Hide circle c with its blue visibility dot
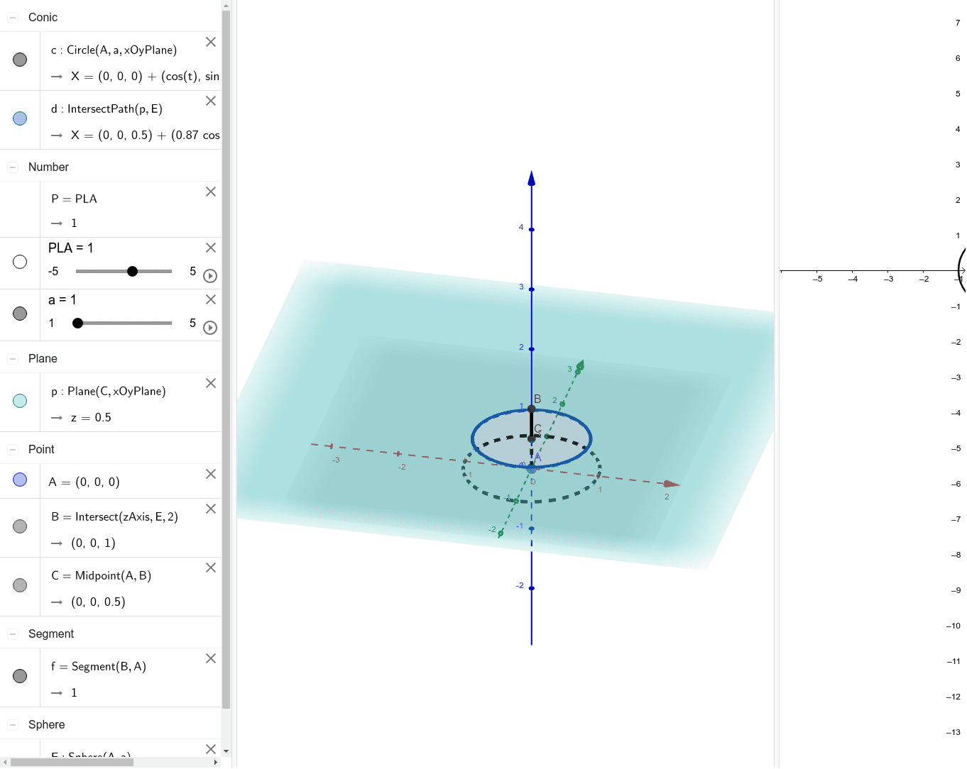The height and width of the screenshot is (769, 967). 20,60
